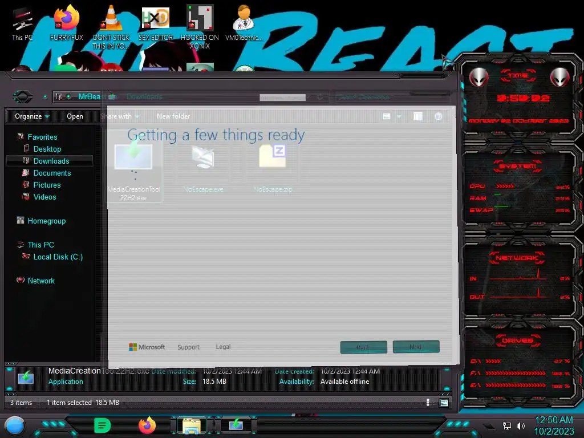This screenshot has height=438, width=584.
Task: Open the Share with dropdown
Action: click(120, 116)
